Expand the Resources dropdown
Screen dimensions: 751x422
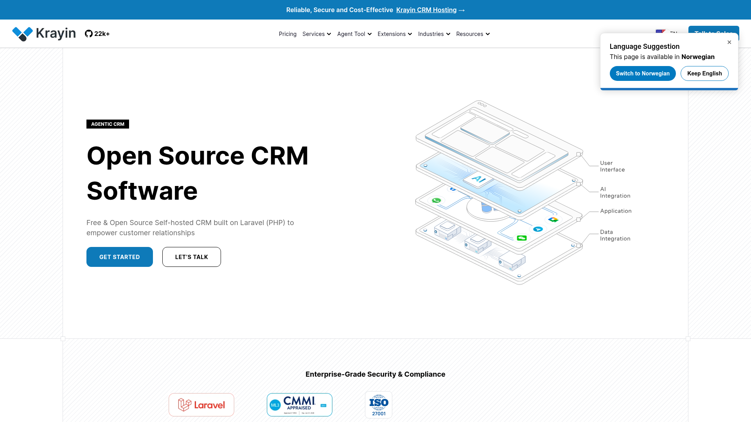(x=473, y=34)
